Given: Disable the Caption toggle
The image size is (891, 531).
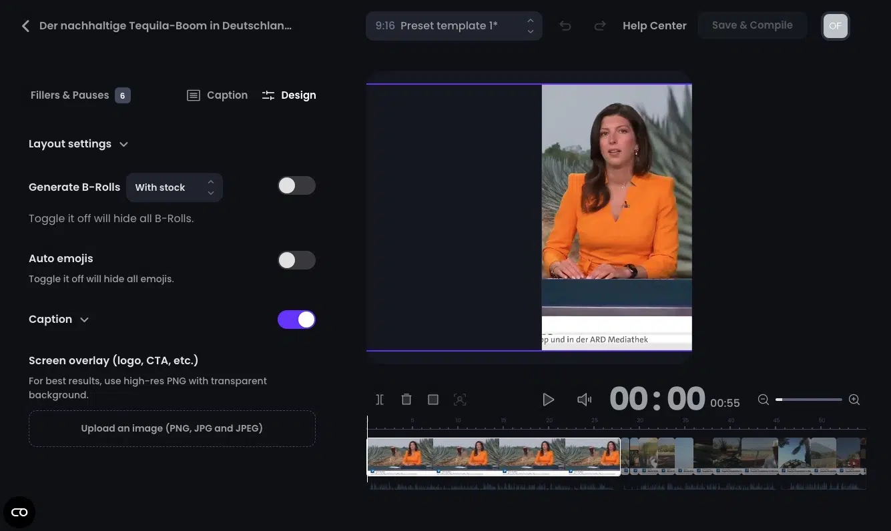Looking at the screenshot, I should point(296,320).
